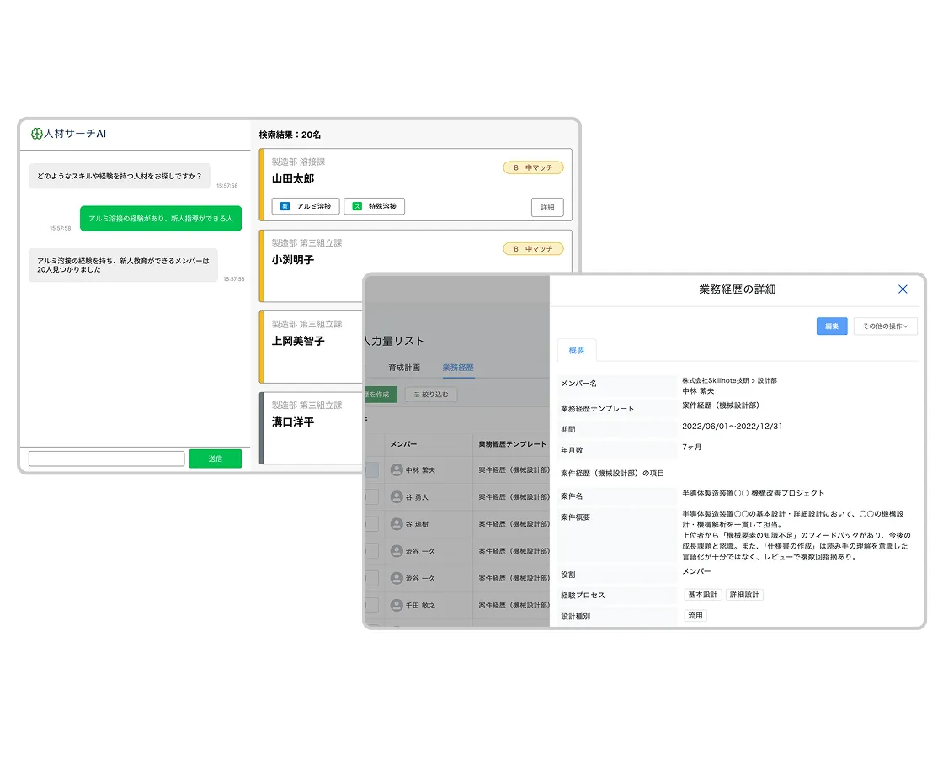Open 詳細 for 山田太郎's card
Screen dimensions: 943x774
547,207
